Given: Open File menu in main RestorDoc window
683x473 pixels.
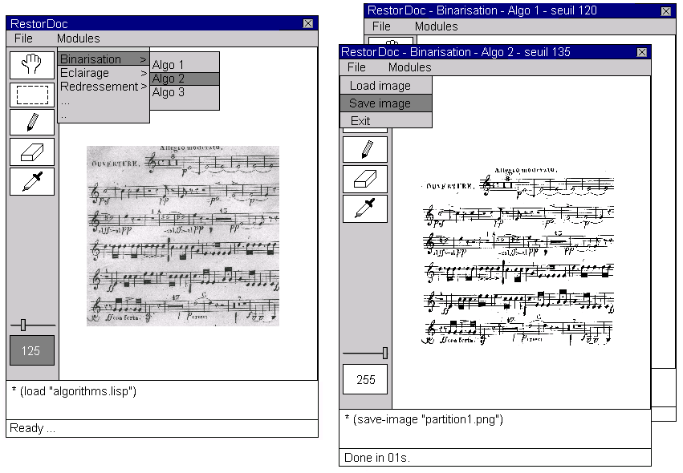Looking at the screenshot, I should pyautogui.click(x=23, y=38).
